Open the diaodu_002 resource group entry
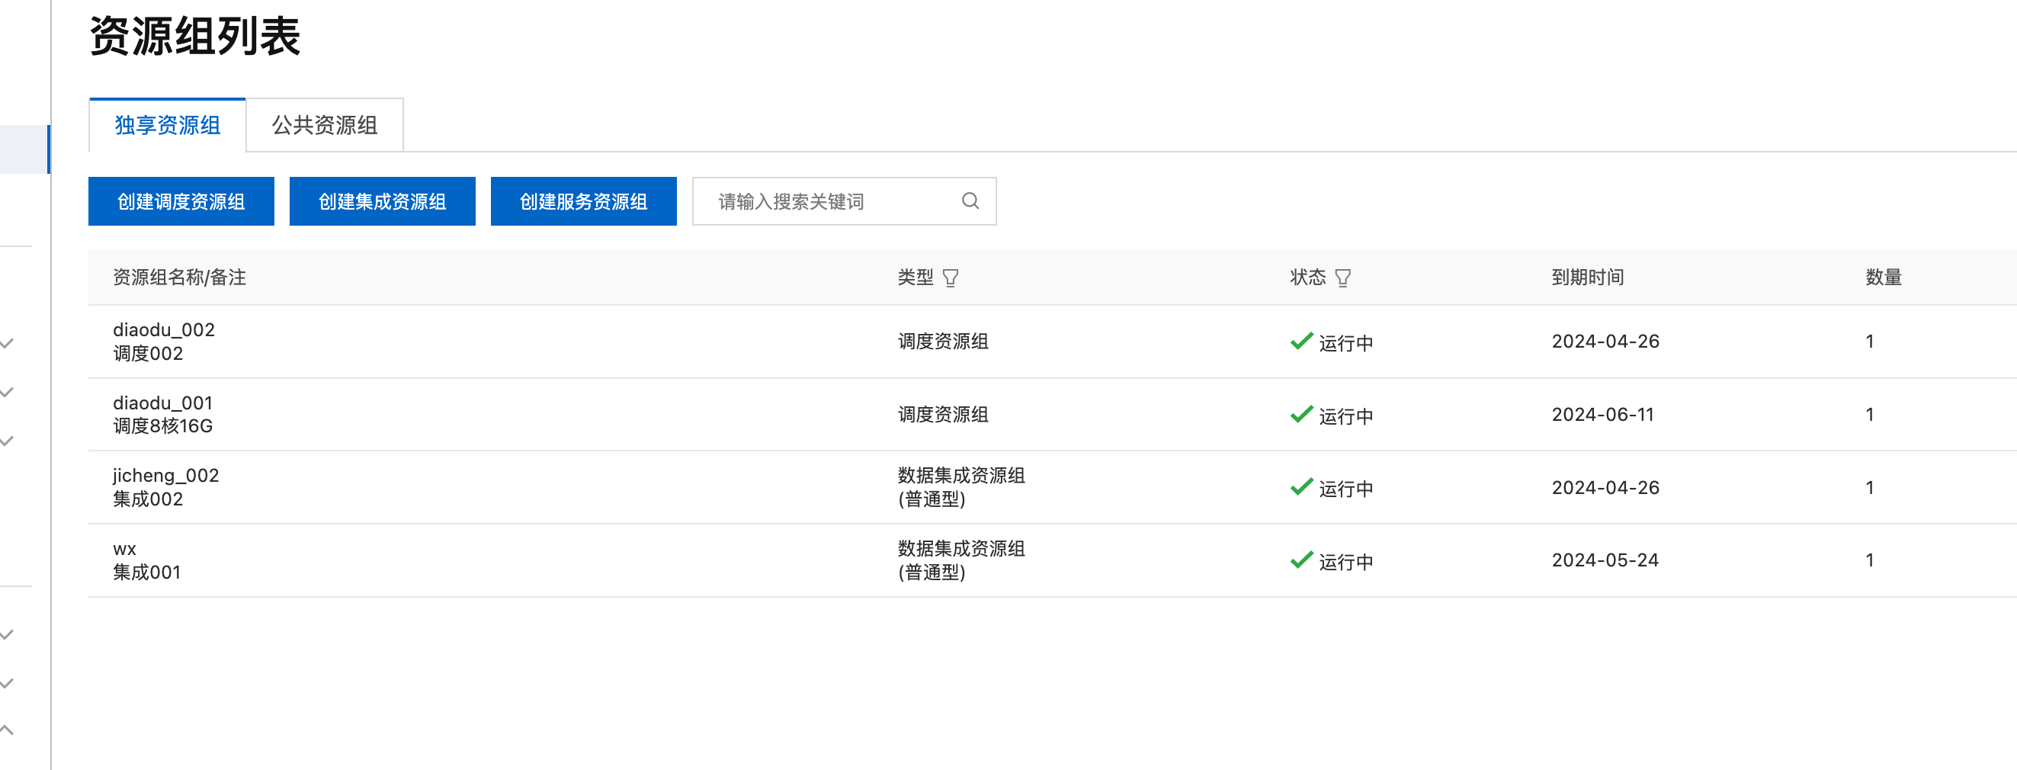The height and width of the screenshot is (770, 2017). tap(164, 330)
